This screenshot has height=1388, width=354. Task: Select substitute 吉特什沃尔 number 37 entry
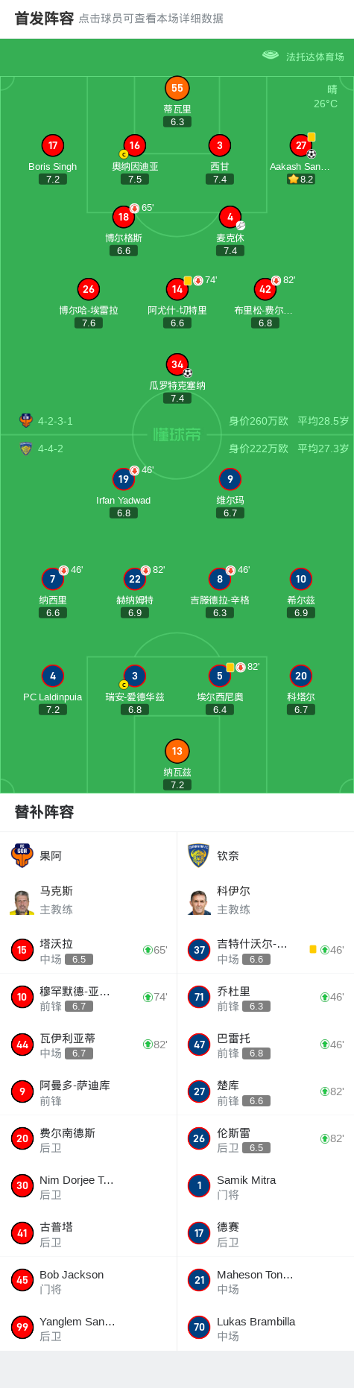265,950
